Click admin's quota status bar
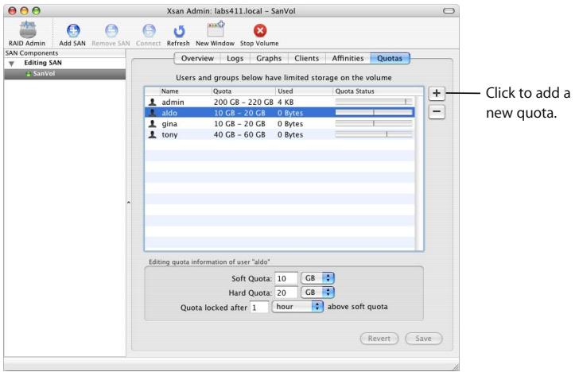This screenshot has height=372, width=575. click(x=374, y=102)
